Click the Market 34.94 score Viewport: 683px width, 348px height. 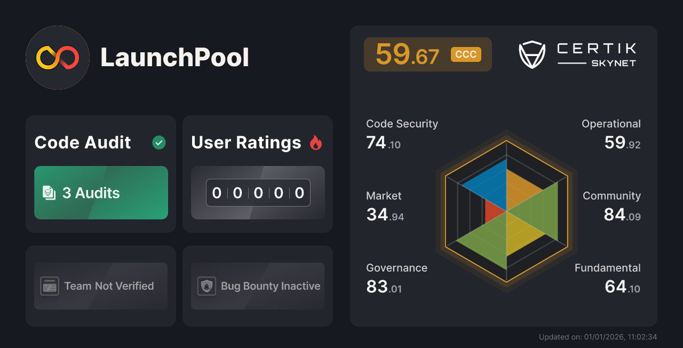click(x=385, y=213)
